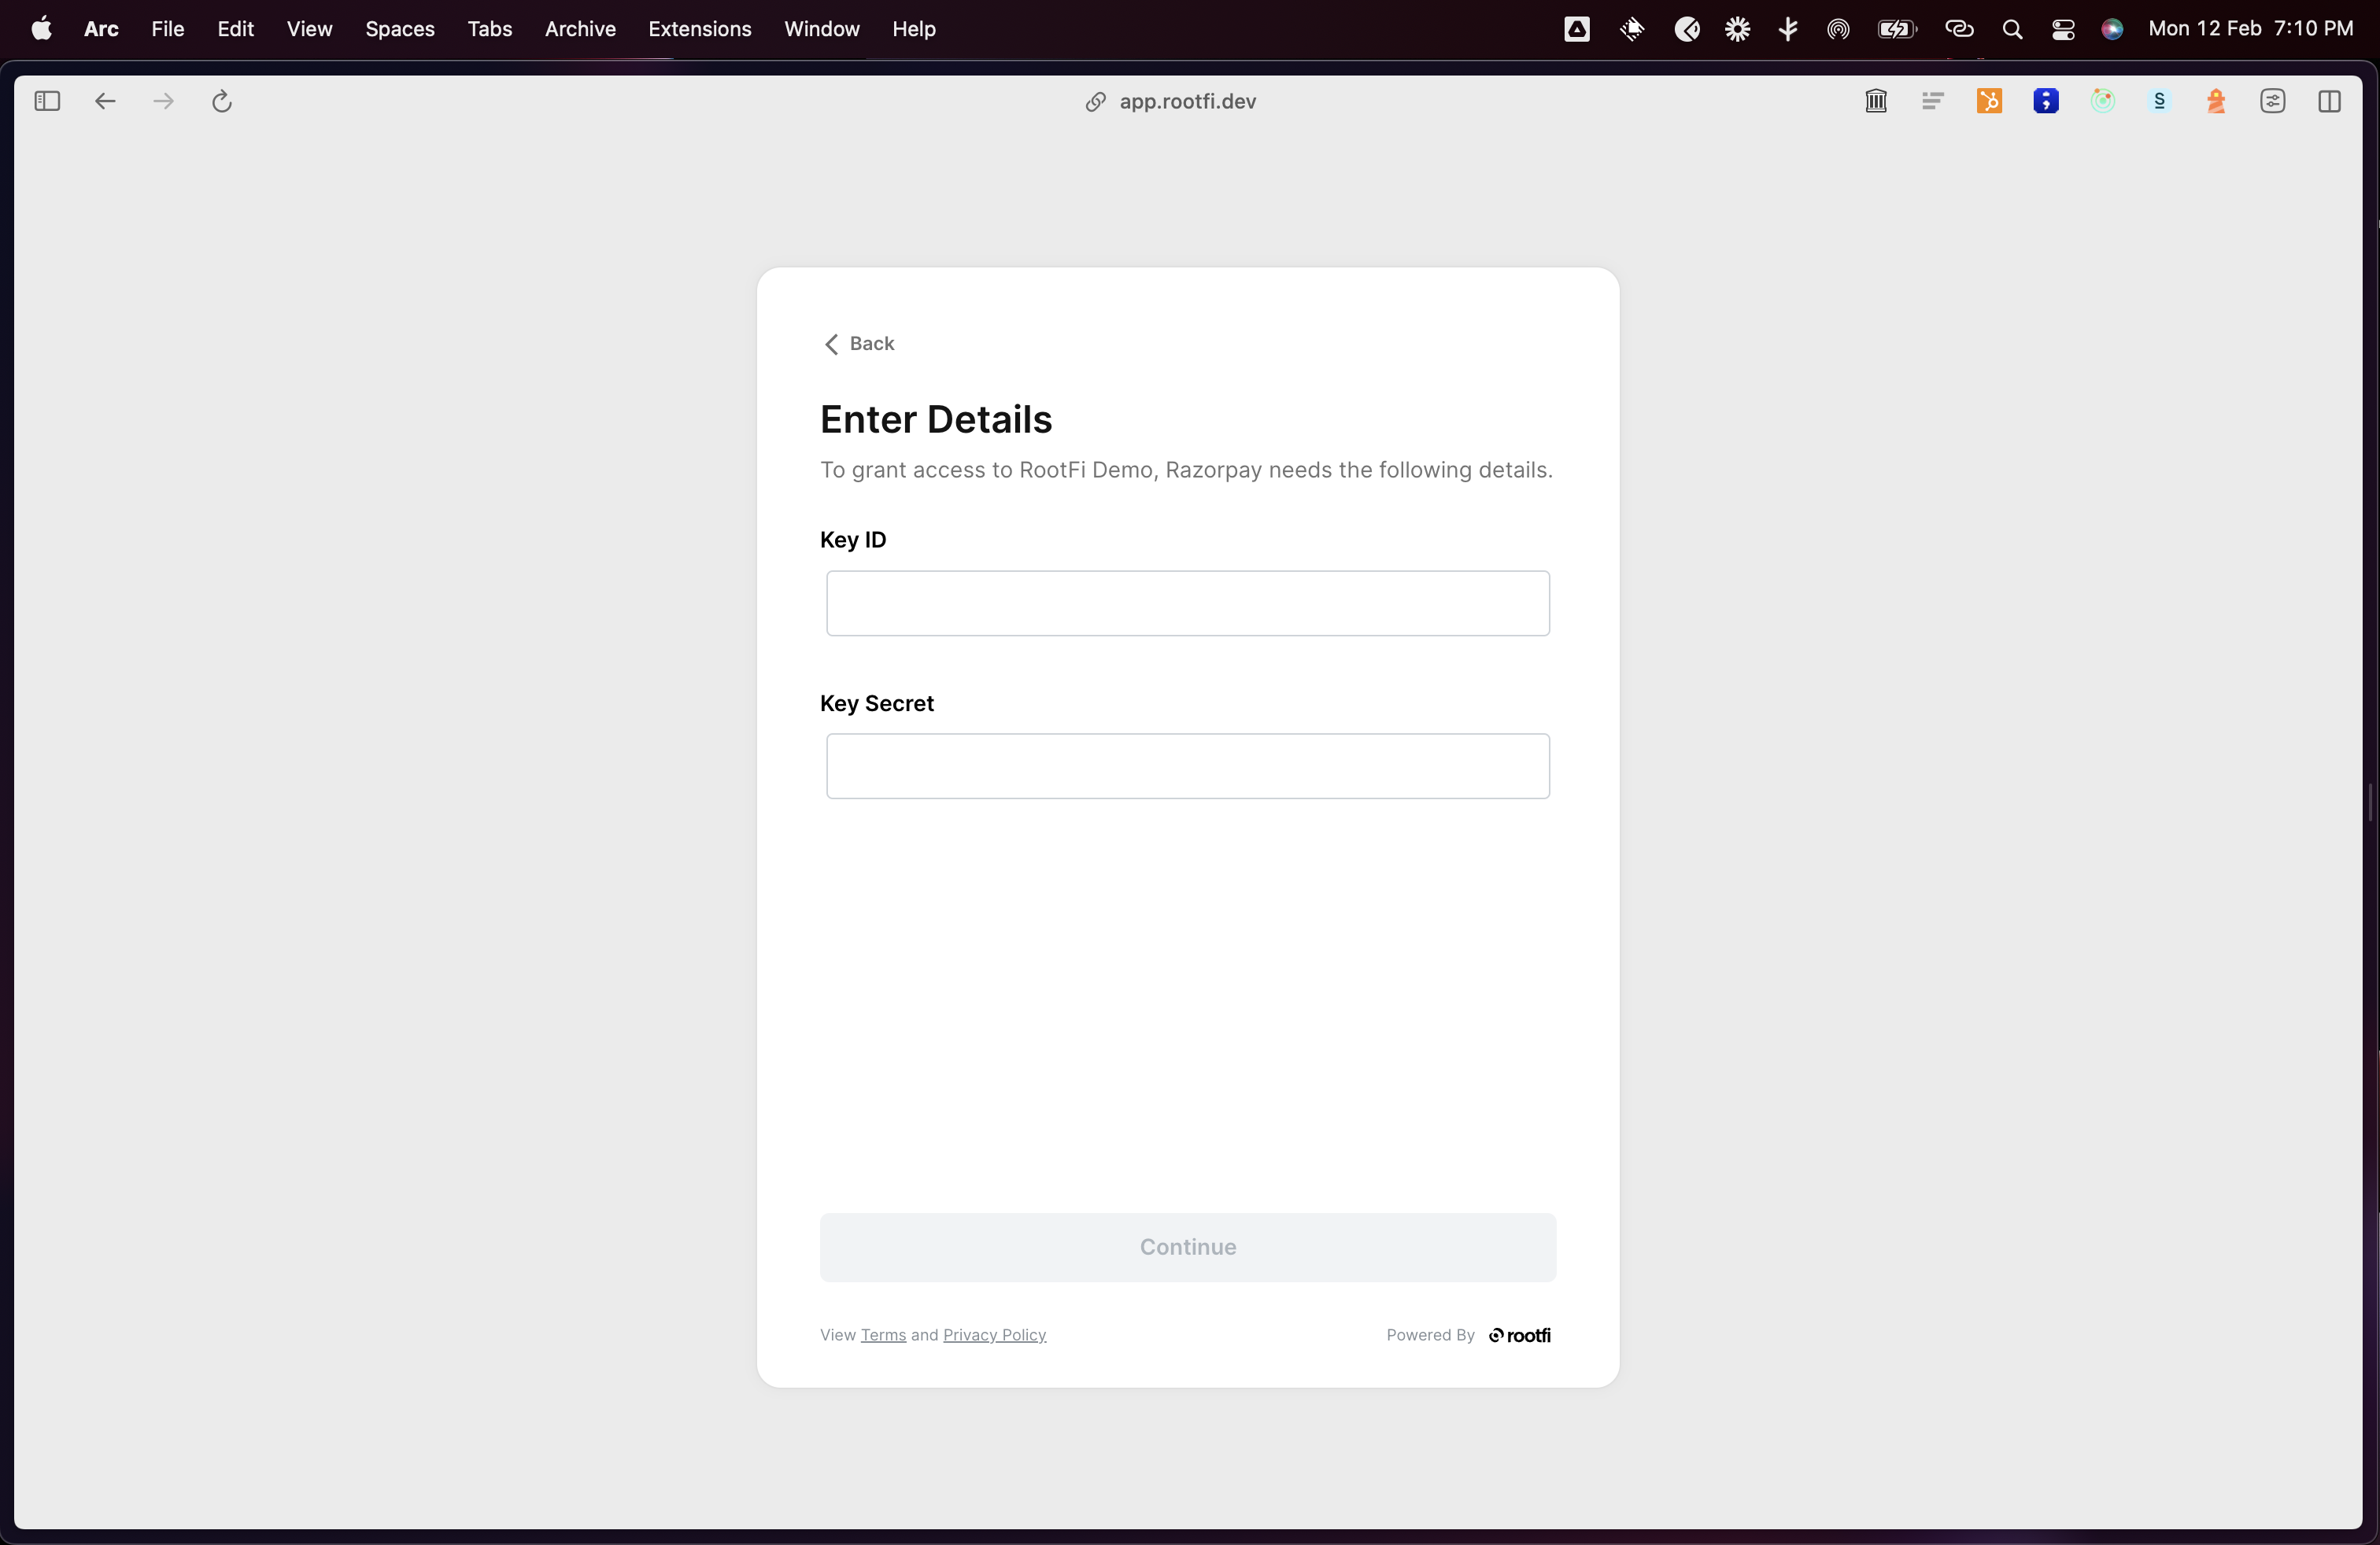Open the Privacy Policy link
Viewport: 2380px width, 1545px height.
994,1335
